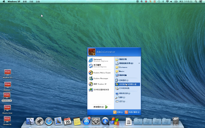Open App Store icon in Dock
Viewport: 205px width, 128px height.
[x=86, y=121]
